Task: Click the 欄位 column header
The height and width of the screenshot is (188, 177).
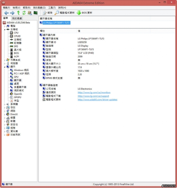Action: click(x=58, y=31)
